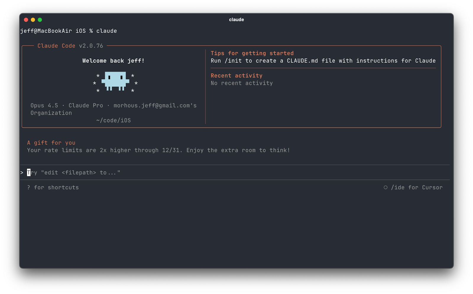
Task: Click the yellow minimize traffic light
Action: point(33,20)
